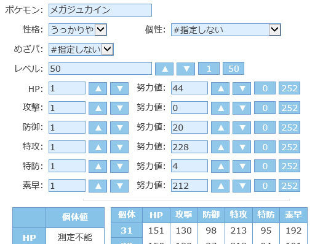Lower the 攻撃 努力値 with down arrow
The width and height of the screenshot is (315, 244).
pyautogui.click(x=242, y=108)
